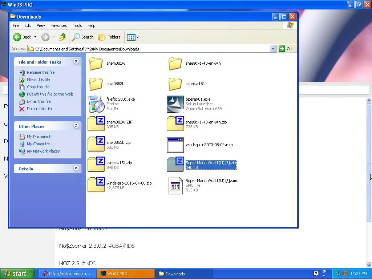This screenshot has width=372, height=279.
Task: Collapse the Other Places panel
Action: click(76, 126)
